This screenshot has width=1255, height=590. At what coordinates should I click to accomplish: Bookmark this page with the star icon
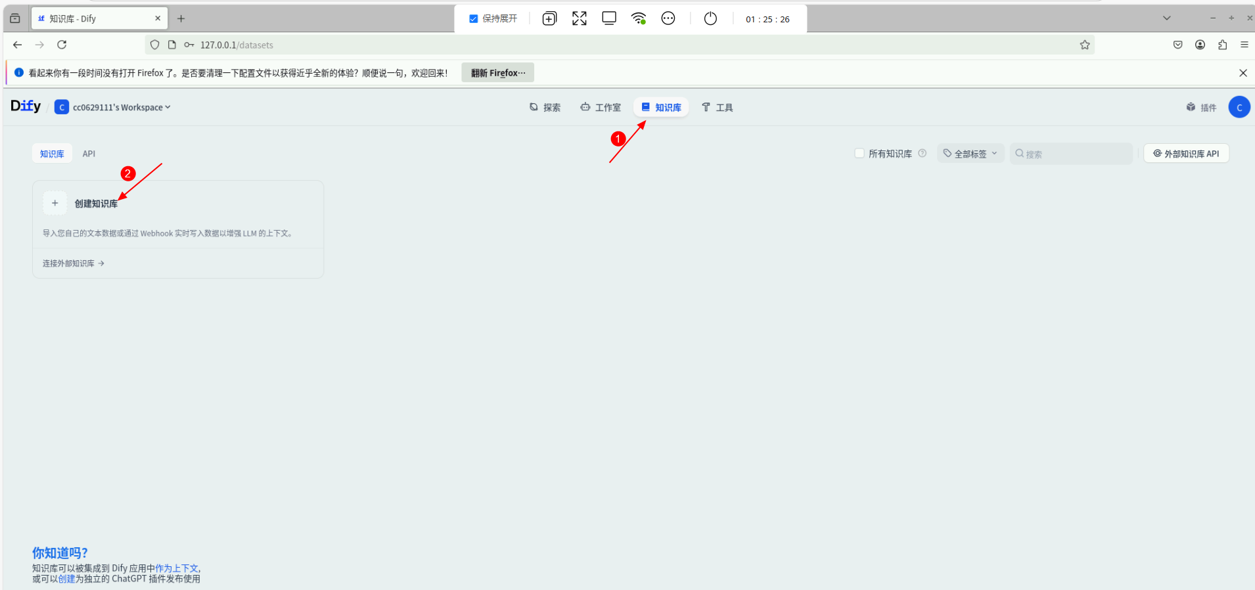(x=1085, y=45)
